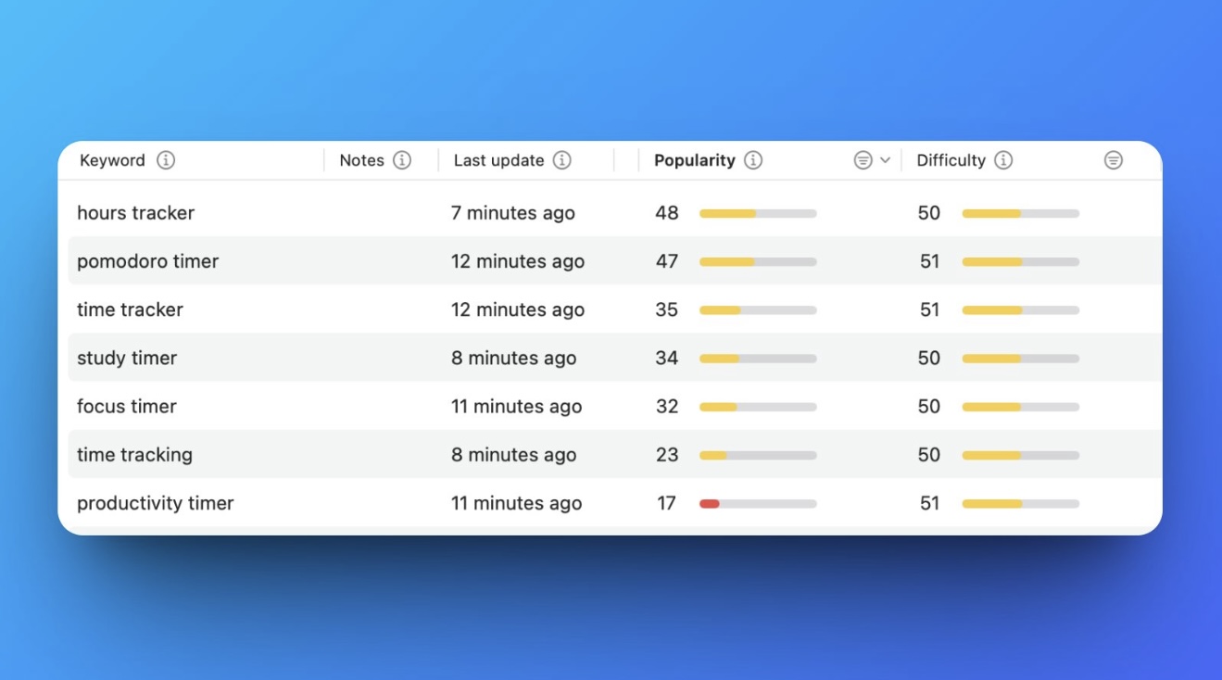Select the study timer keyword
This screenshot has height=680, width=1222.
127,359
